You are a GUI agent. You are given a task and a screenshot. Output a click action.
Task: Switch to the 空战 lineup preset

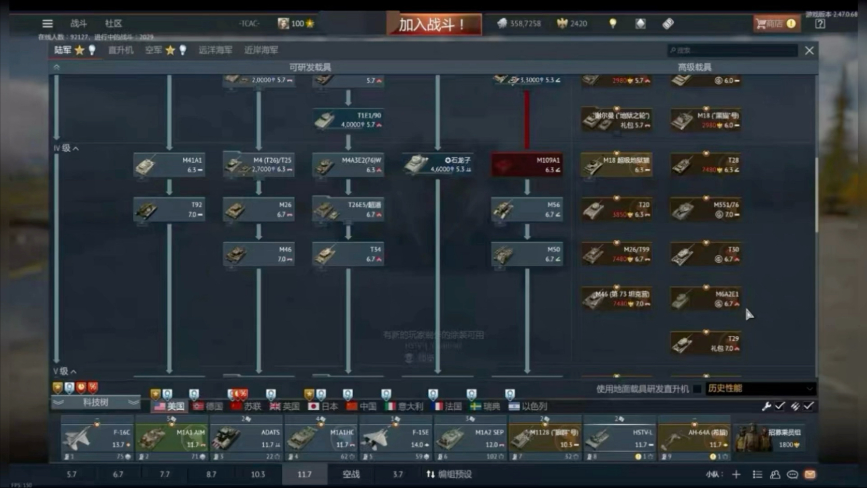[x=351, y=474]
